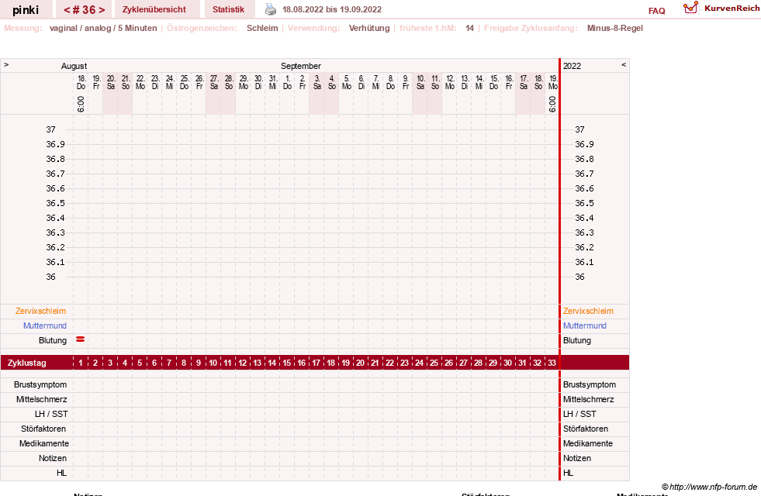761x496 pixels.
Task: Select cycle day 33 in Zyklustag row
Action: (x=552, y=363)
